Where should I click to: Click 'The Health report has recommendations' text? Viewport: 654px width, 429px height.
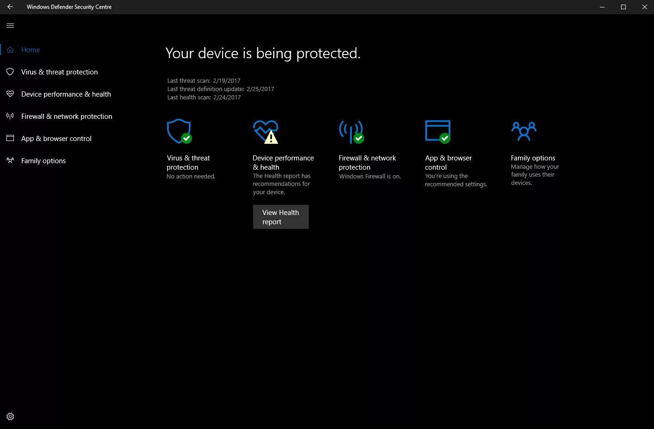point(281,184)
